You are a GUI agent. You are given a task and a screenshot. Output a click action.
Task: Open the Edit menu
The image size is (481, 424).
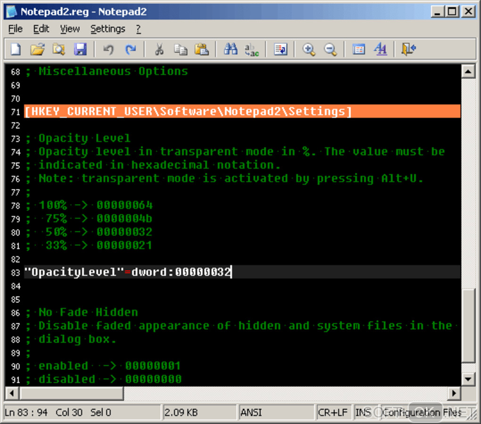[41, 29]
